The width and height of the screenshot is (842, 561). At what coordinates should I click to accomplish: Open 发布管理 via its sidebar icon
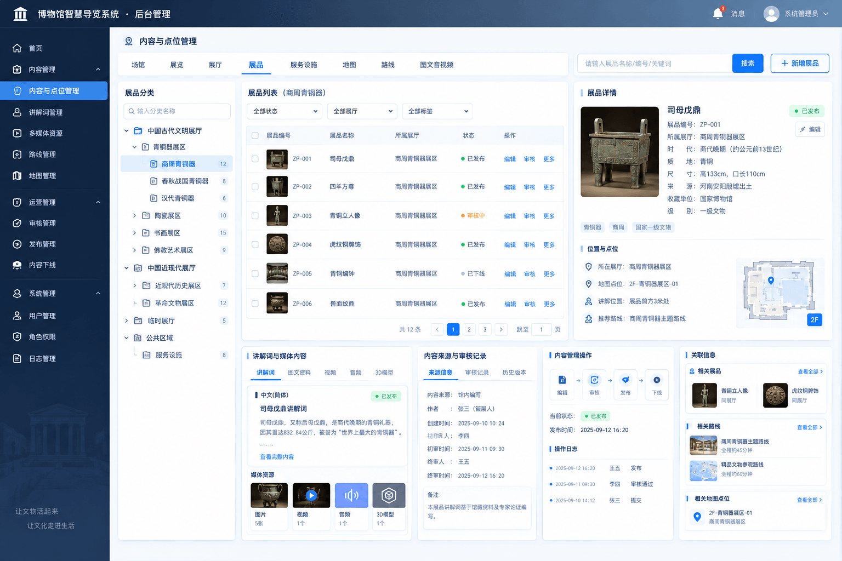click(17, 244)
